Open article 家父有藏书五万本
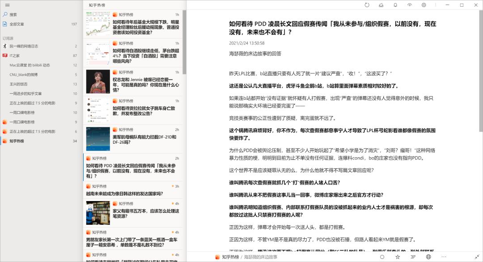 point(133,213)
